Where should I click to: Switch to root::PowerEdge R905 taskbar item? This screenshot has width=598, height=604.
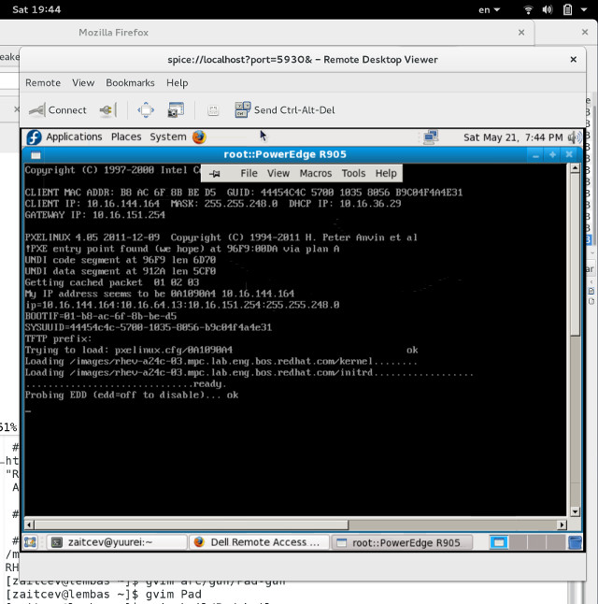click(x=402, y=542)
